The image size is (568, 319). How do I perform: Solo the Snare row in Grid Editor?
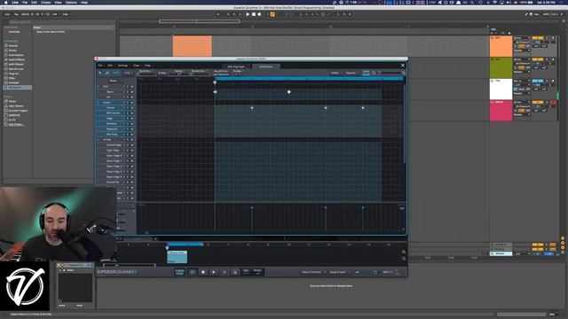(128, 103)
